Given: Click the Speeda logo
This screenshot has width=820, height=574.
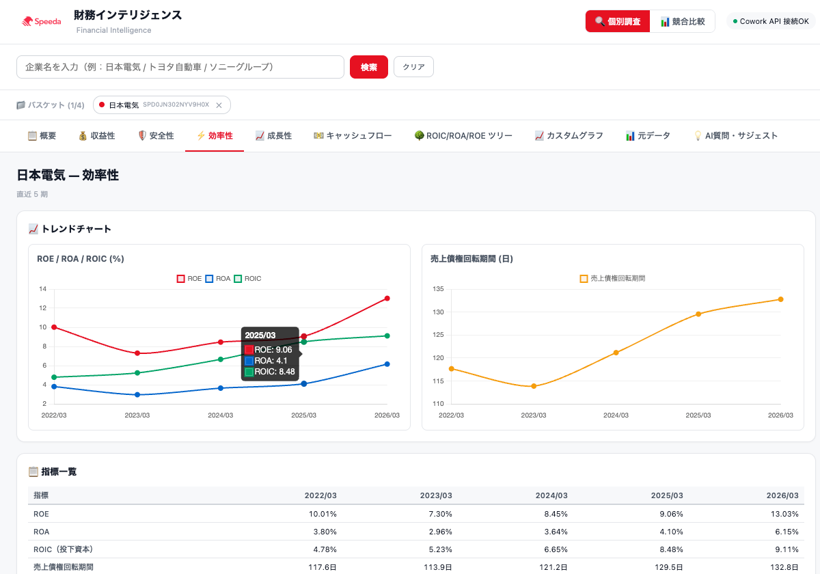Looking at the screenshot, I should (42, 21).
